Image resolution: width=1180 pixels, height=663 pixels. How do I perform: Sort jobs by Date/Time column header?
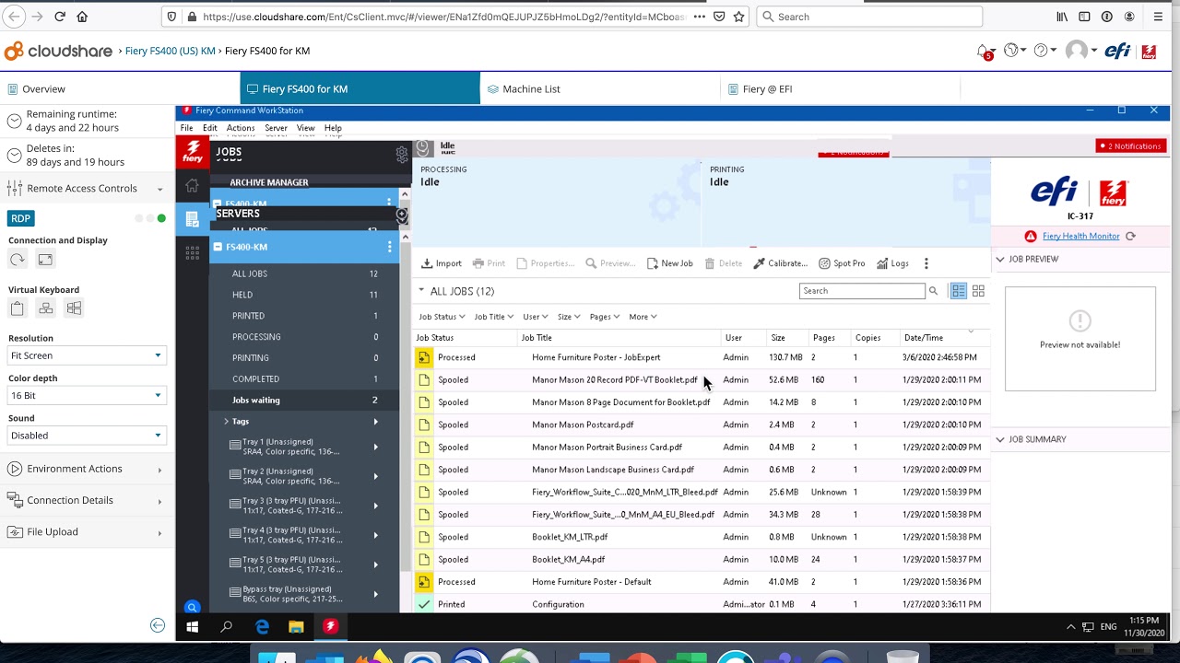923,338
